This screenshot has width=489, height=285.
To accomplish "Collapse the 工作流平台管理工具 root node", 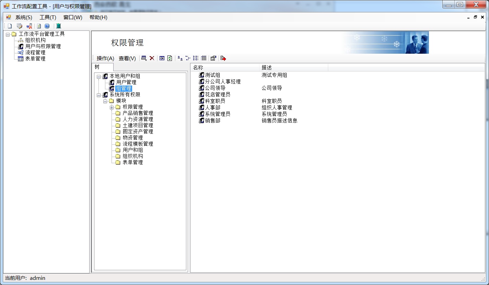I will point(8,34).
